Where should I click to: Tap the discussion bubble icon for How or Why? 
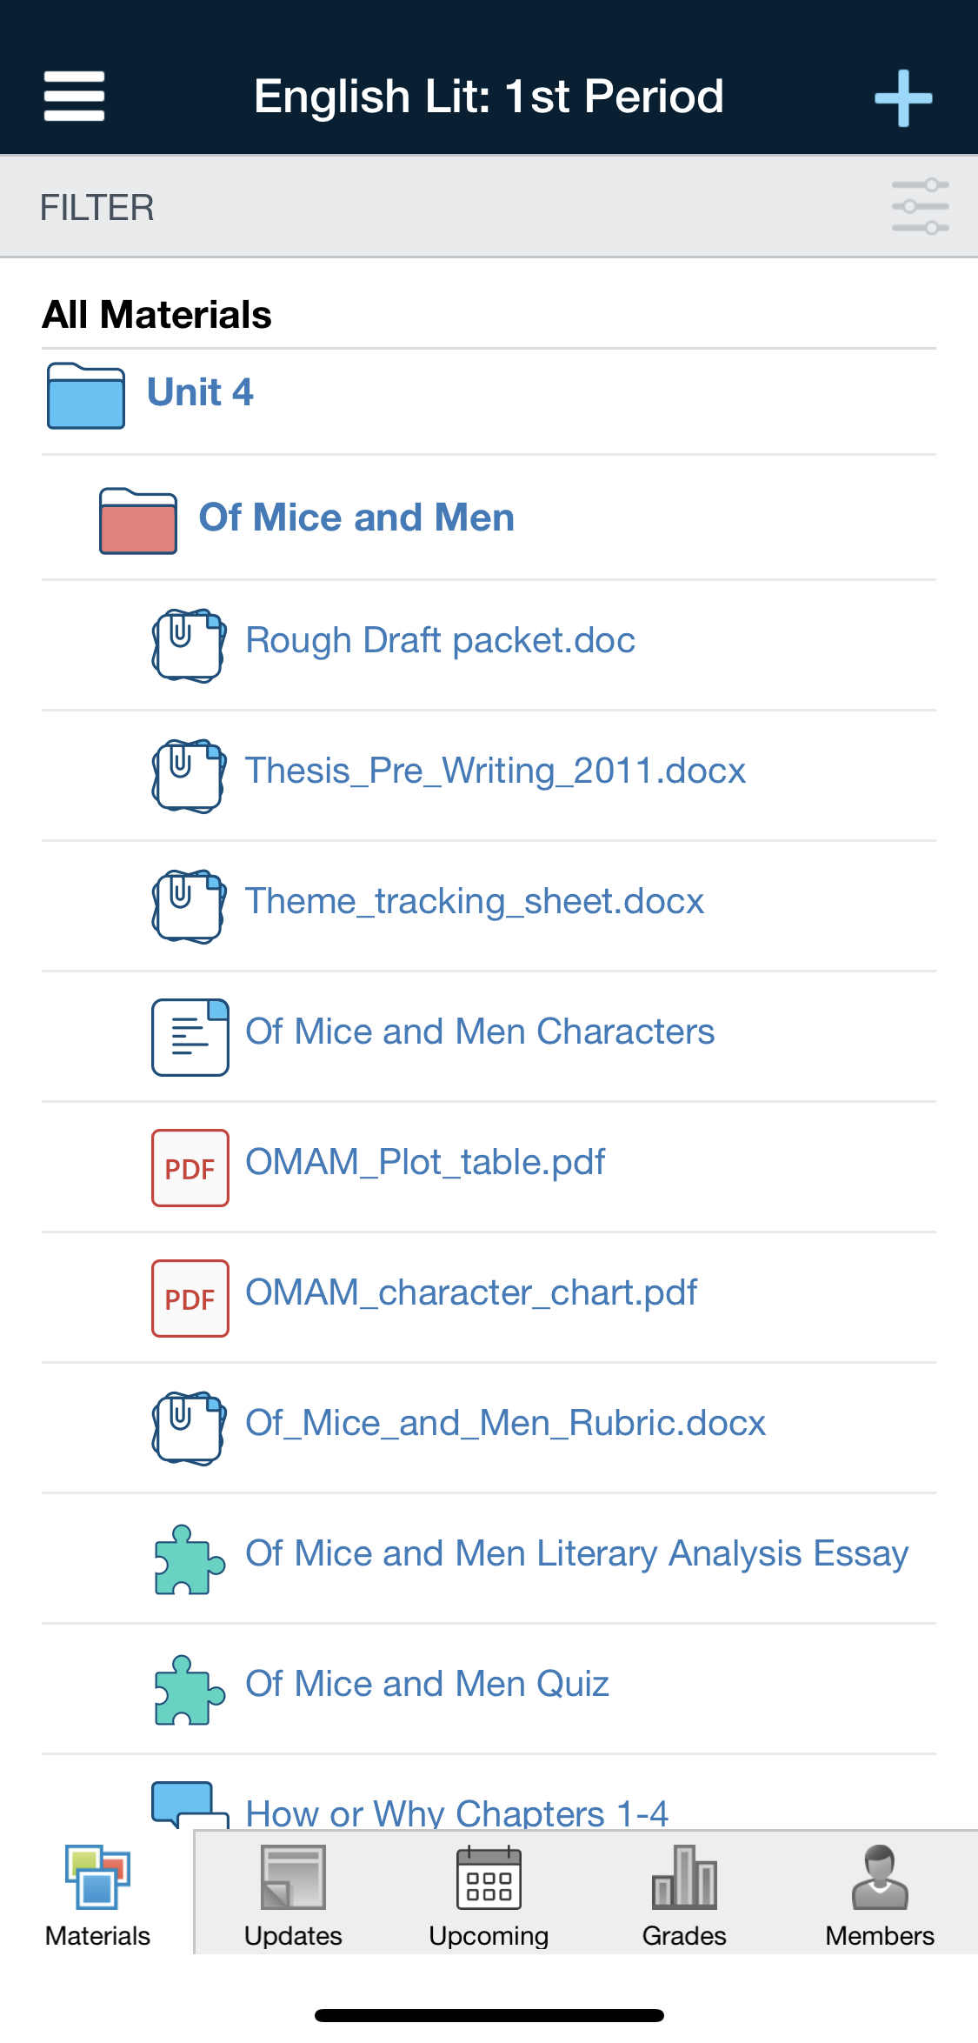click(x=189, y=1804)
